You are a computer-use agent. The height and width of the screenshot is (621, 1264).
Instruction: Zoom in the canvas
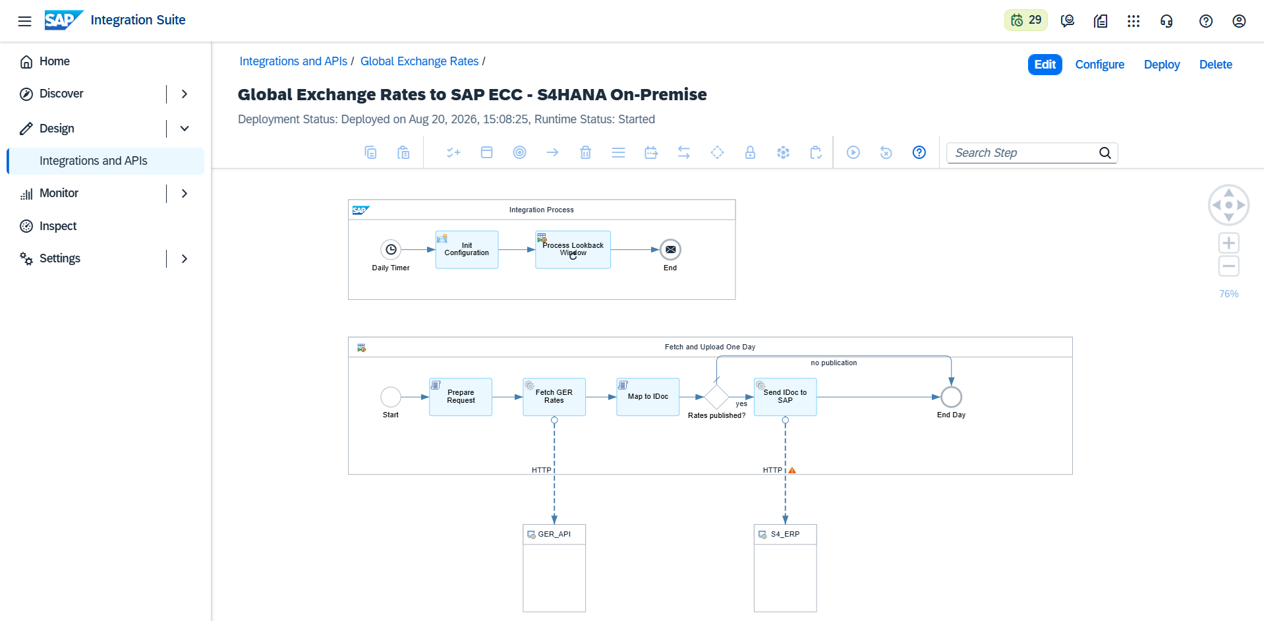pos(1228,243)
